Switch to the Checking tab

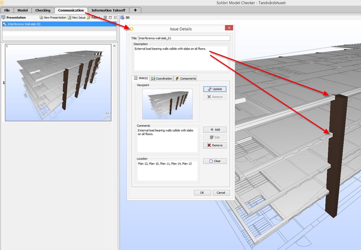(x=43, y=10)
